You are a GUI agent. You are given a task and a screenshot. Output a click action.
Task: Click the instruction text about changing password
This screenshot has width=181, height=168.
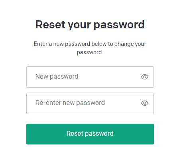[90, 48]
